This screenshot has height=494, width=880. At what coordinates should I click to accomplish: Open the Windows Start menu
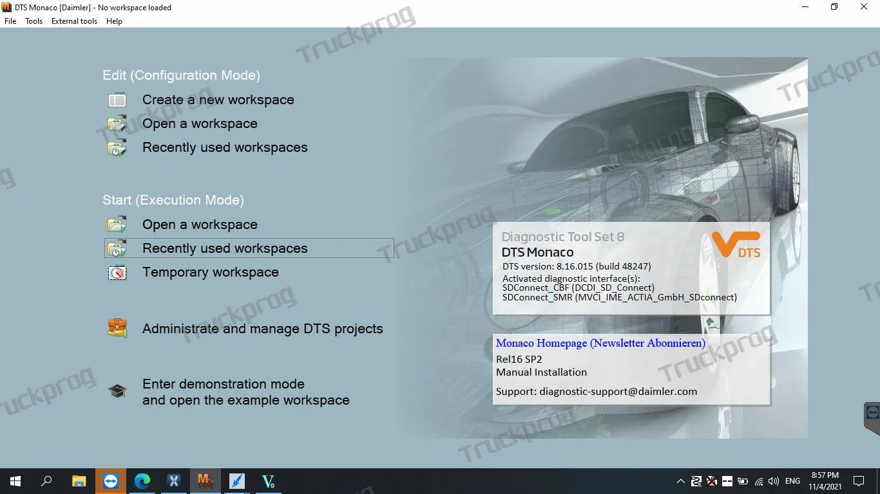click(x=15, y=481)
